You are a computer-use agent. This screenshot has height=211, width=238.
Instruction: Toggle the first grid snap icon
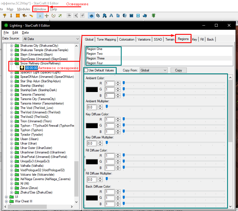coord(69,16)
